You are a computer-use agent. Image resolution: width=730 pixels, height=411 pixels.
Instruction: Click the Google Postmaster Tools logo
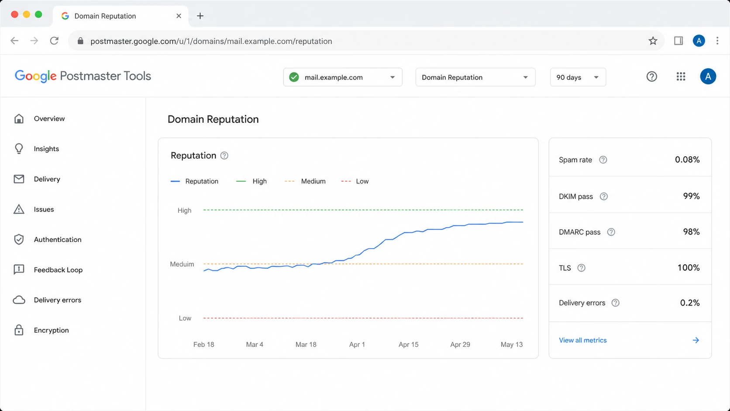click(x=83, y=76)
